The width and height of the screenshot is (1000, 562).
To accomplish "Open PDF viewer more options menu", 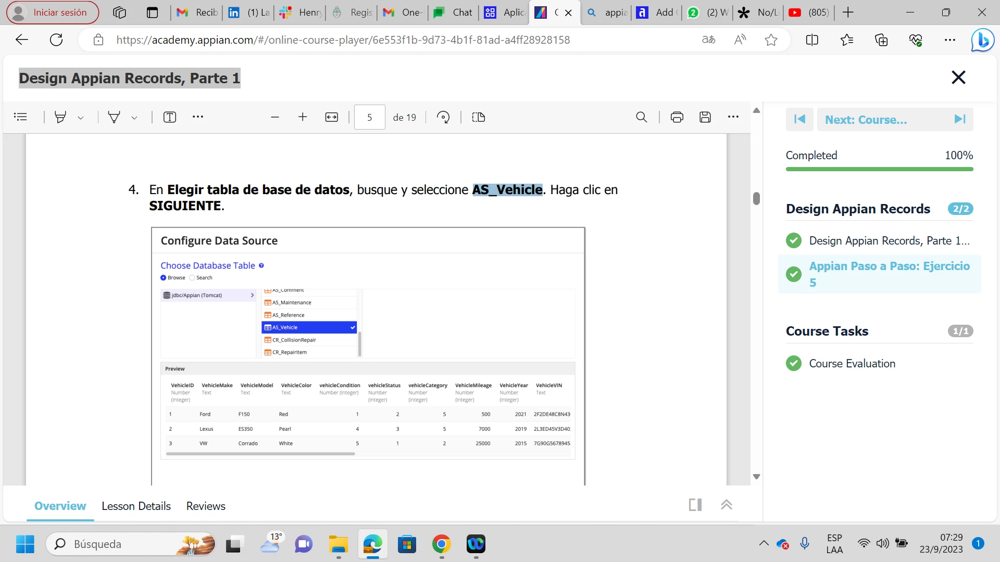I will tap(733, 117).
